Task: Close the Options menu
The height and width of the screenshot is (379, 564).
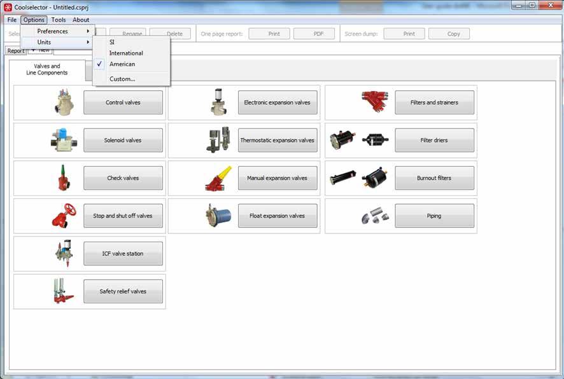Action: point(34,20)
